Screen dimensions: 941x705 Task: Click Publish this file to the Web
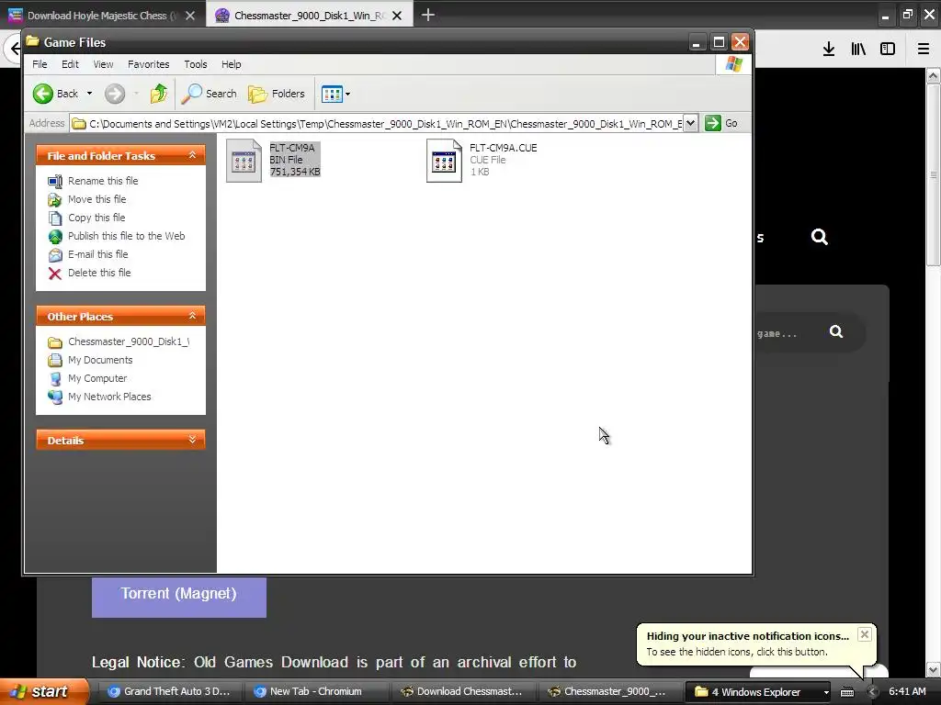point(126,236)
